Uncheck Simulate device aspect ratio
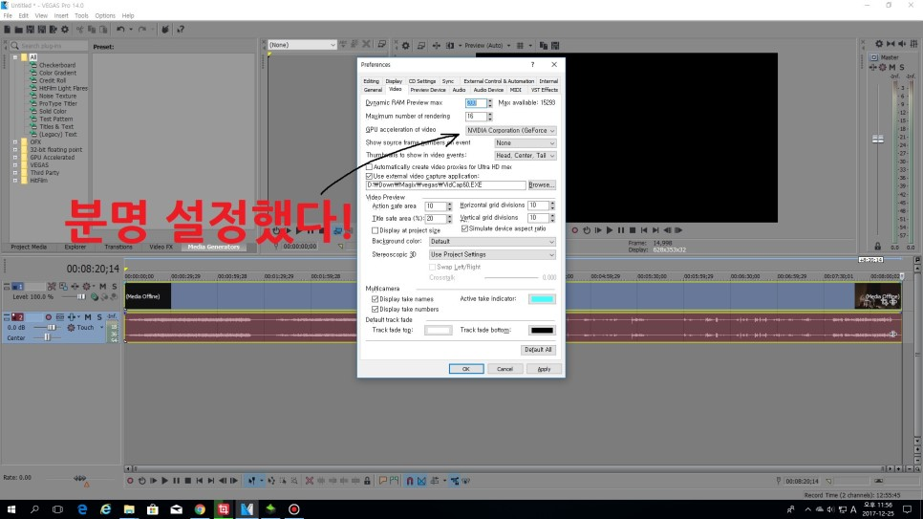The image size is (923, 519). pos(464,228)
